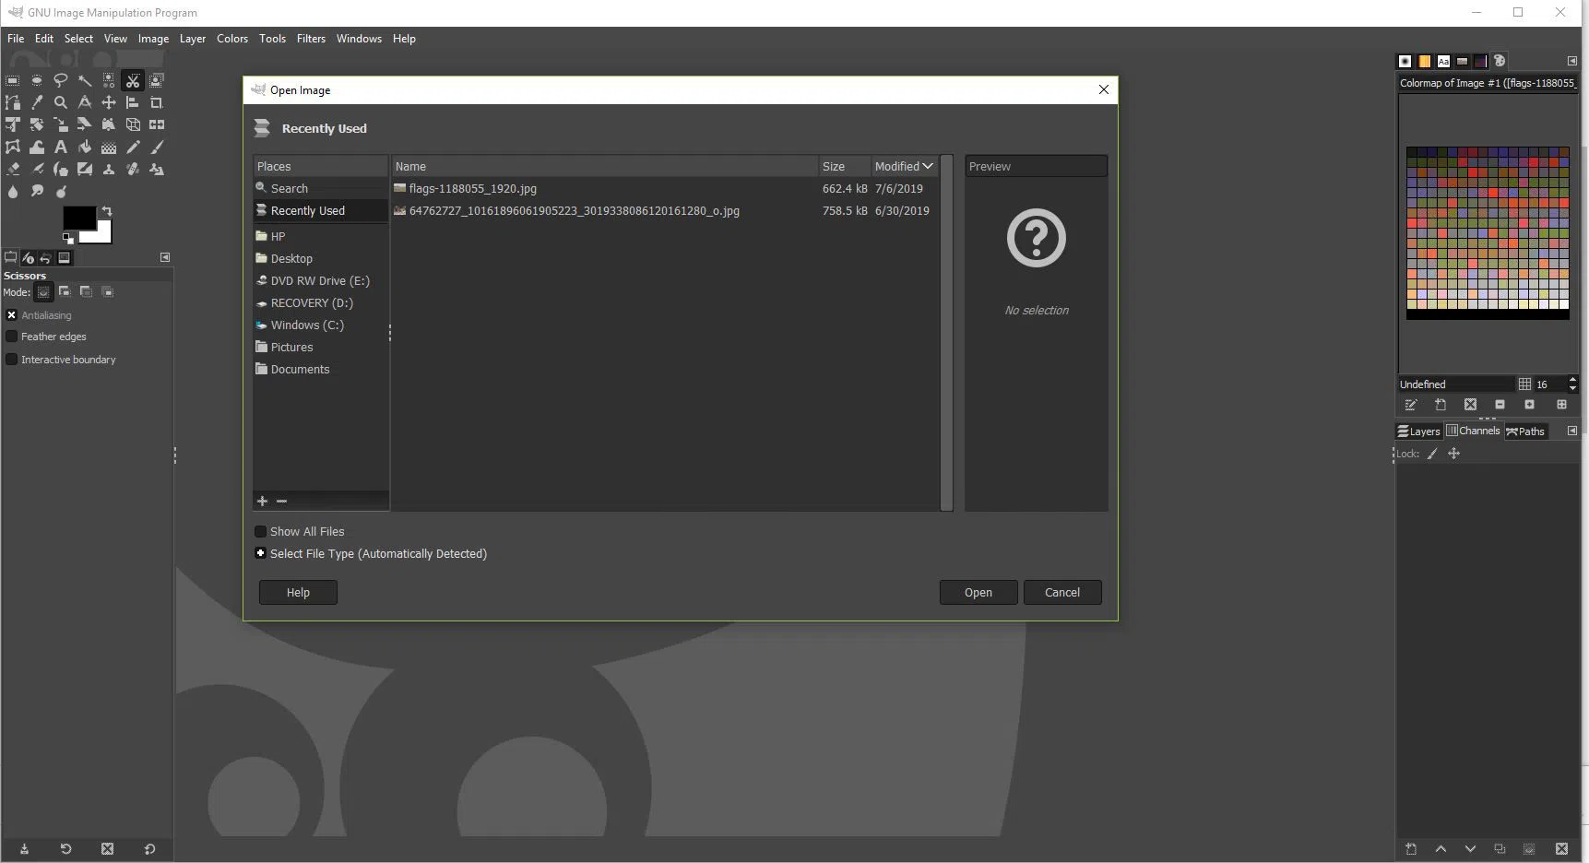Select the Clone stamp tool

109,170
